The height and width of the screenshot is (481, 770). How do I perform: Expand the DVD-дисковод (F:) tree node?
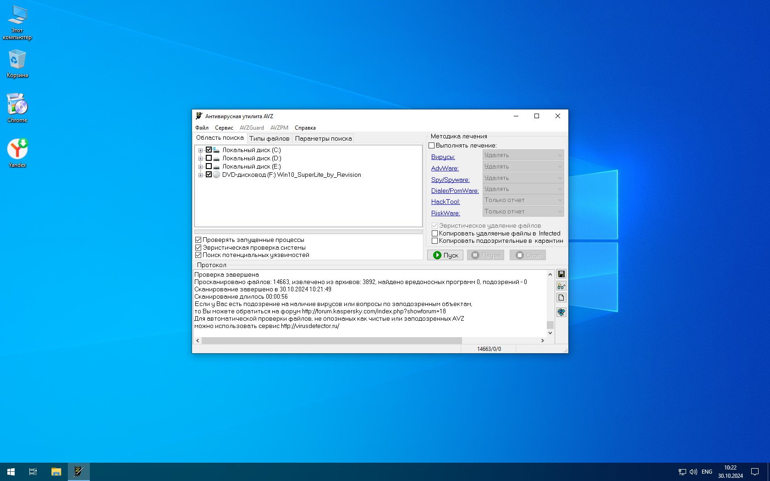[x=200, y=175]
